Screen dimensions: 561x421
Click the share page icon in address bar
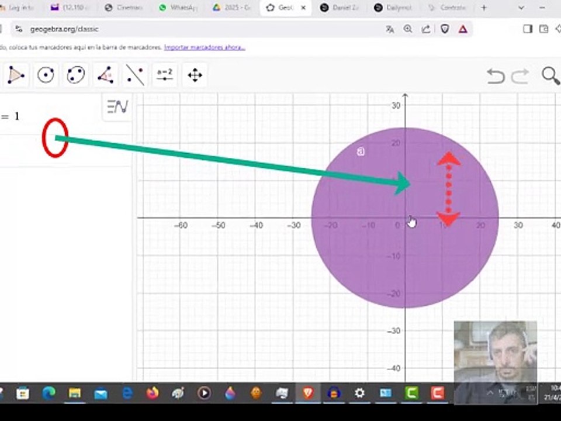click(426, 29)
